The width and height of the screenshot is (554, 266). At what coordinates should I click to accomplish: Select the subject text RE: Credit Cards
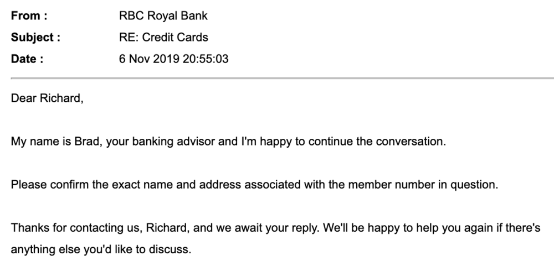(163, 38)
